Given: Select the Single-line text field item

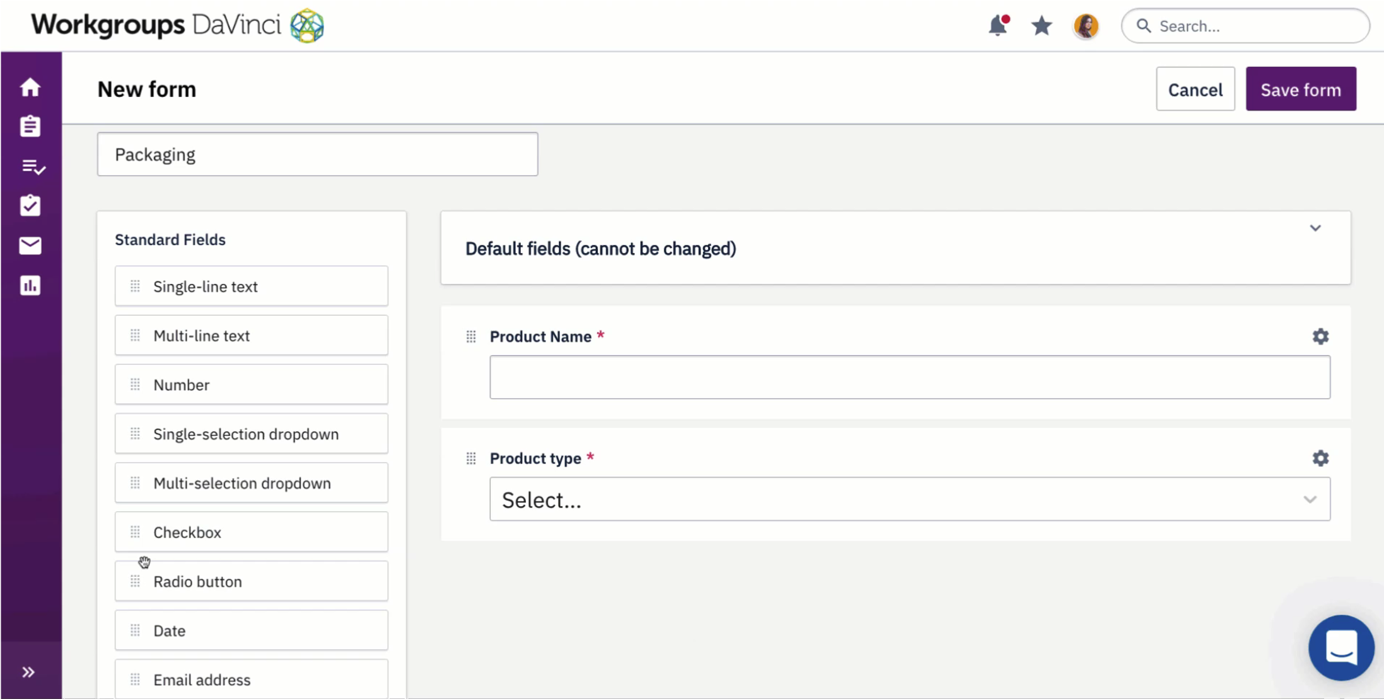Looking at the screenshot, I should (251, 286).
